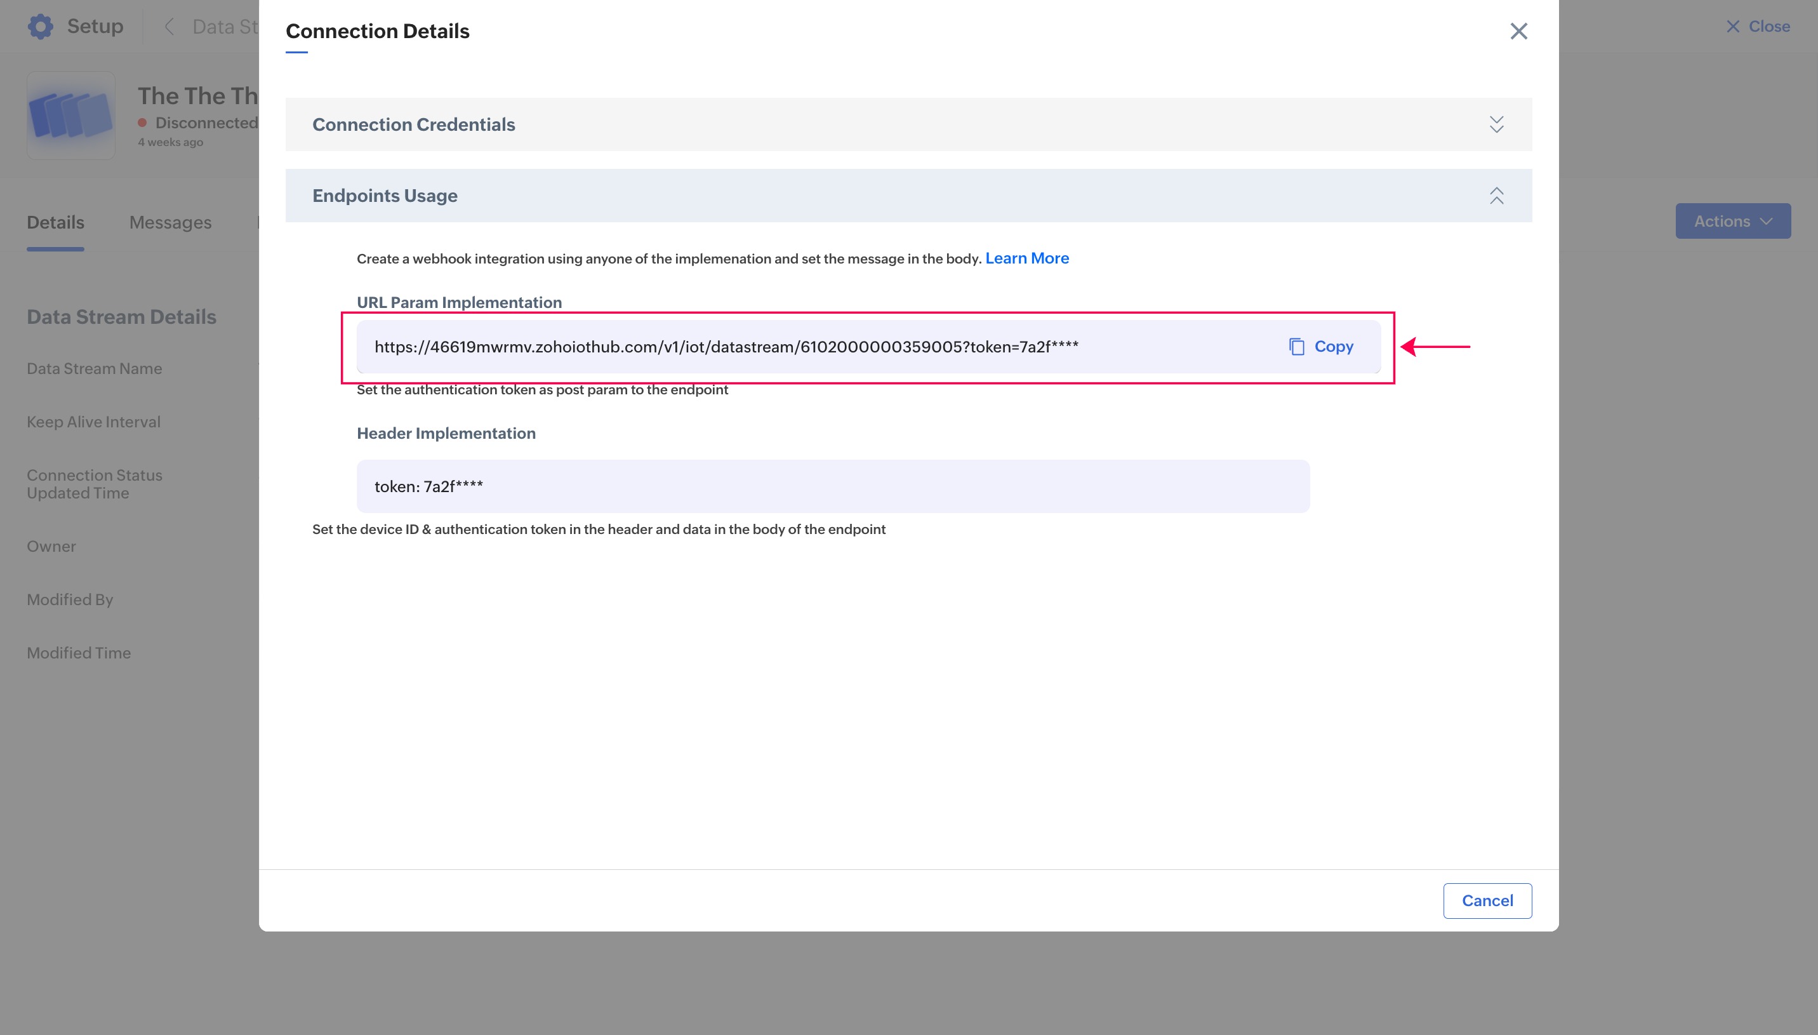This screenshot has width=1818, height=1035.
Task: Click the X icon next to Close
Action: pos(1733,26)
